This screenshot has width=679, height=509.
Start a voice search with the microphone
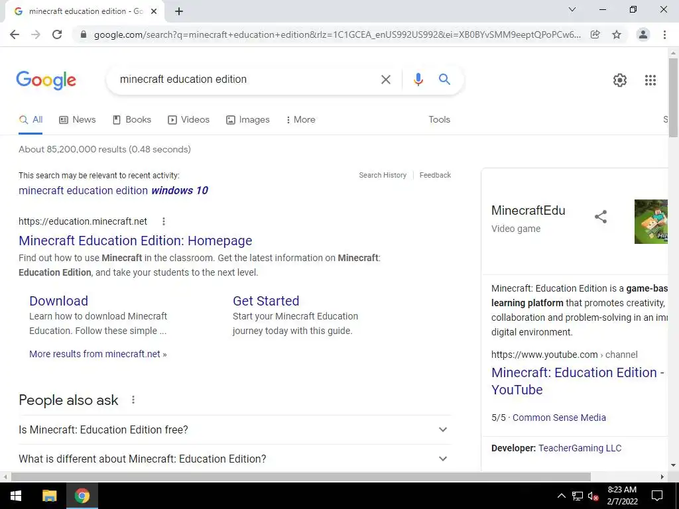[x=418, y=80]
